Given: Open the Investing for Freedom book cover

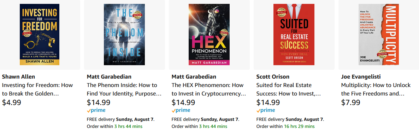Looking at the screenshot, I should [x=40, y=35].
